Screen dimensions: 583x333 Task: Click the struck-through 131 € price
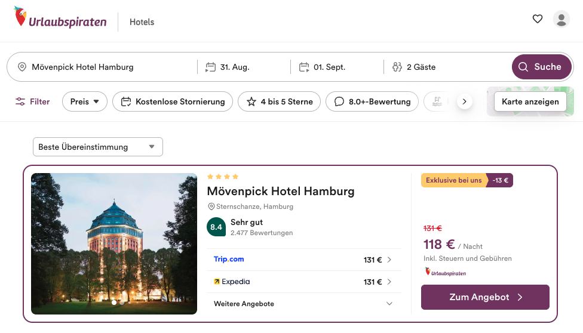(x=432, y=228)
